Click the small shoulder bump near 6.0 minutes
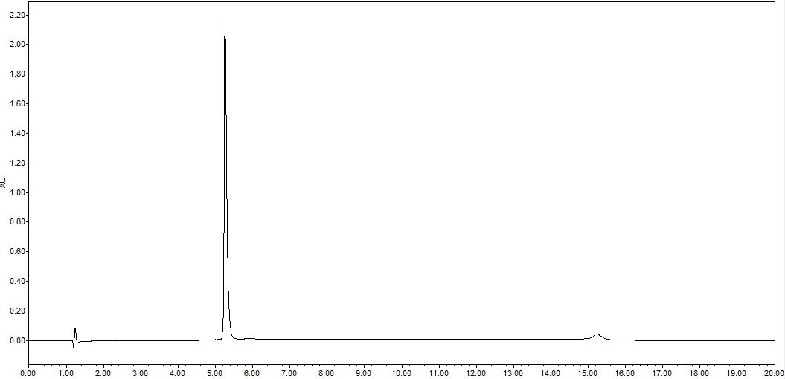Screen dimensions: 785x379 click(251, 338)
